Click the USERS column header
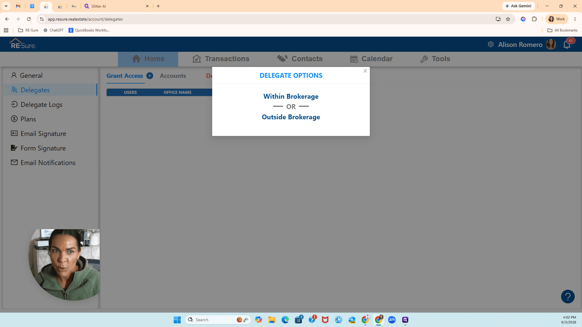Screen dimensions: 582x327 (x=130, y=92)
